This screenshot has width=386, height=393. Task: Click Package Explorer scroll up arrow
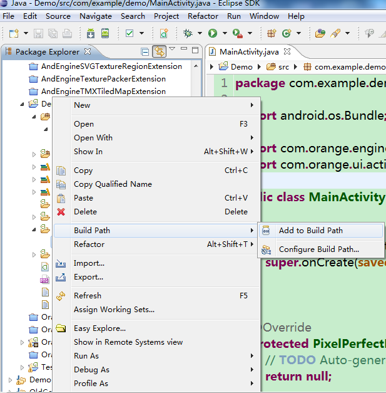pos(196,66)
